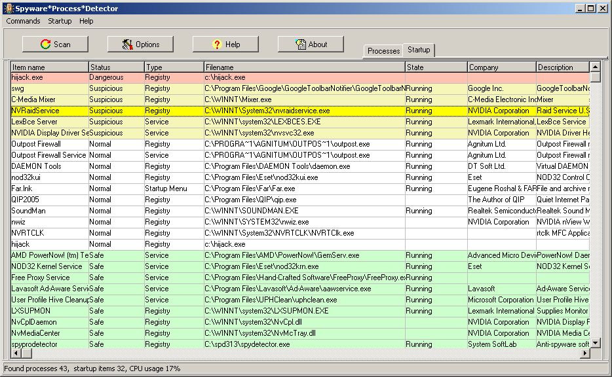
Task: Select the DAEMON Tools row
Action: (x=299, y=166)
